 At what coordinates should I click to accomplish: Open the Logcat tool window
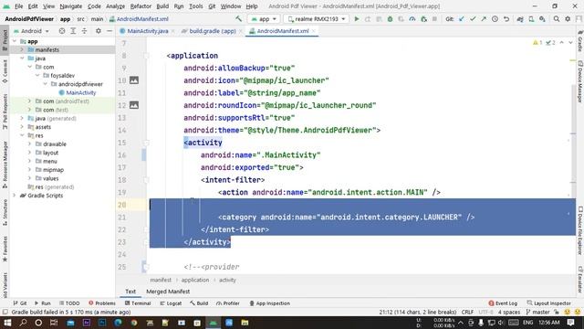click(171, 303)
